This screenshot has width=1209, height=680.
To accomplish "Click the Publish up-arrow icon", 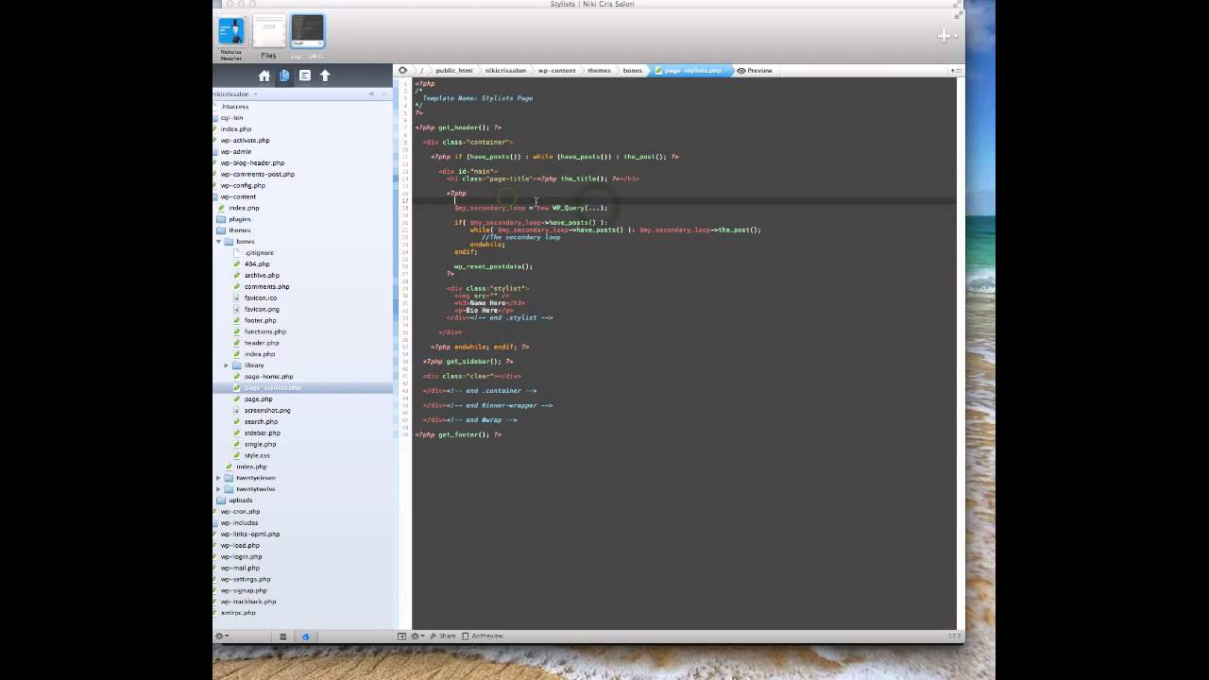I will pyautogui.click(x=325, y=76).
